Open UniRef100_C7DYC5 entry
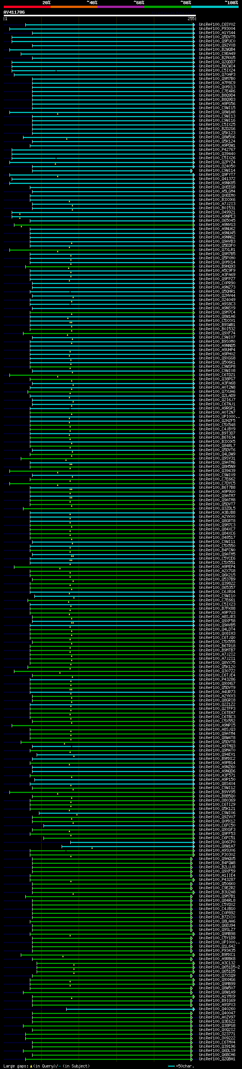242x1069 pixels. tap(217, 483)
